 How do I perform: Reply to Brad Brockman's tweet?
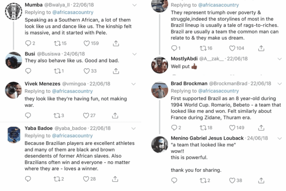coord(174,128)
